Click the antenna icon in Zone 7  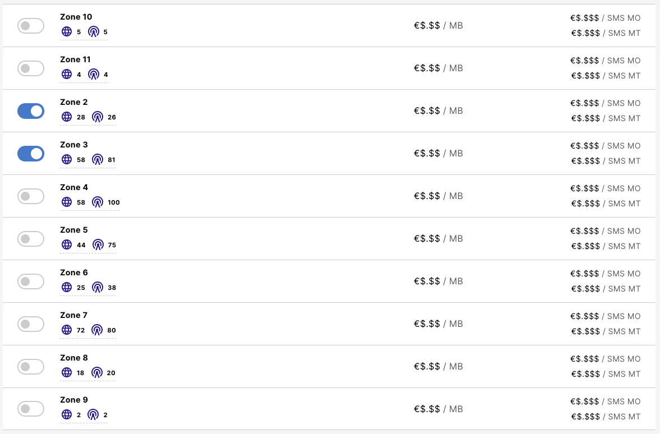[98, 330]
